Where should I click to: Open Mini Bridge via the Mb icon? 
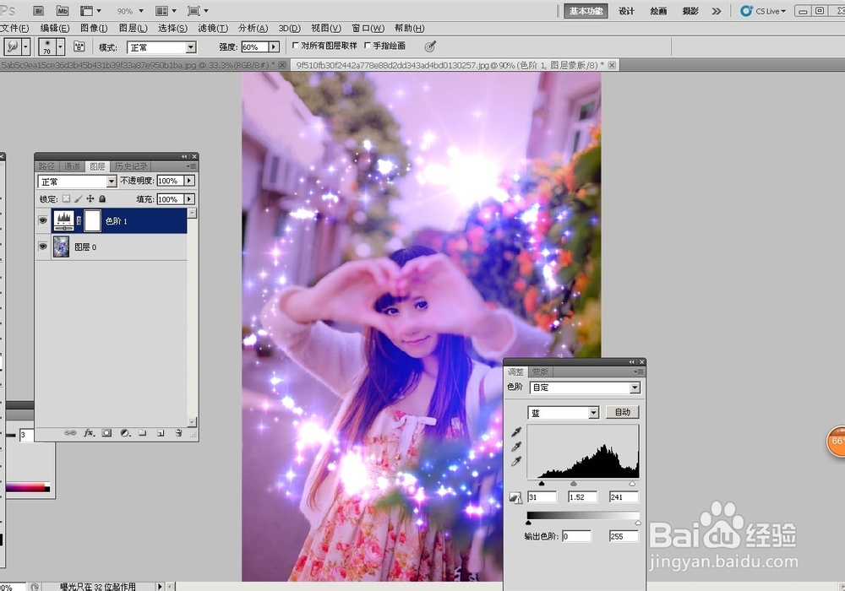coord(63,11)
